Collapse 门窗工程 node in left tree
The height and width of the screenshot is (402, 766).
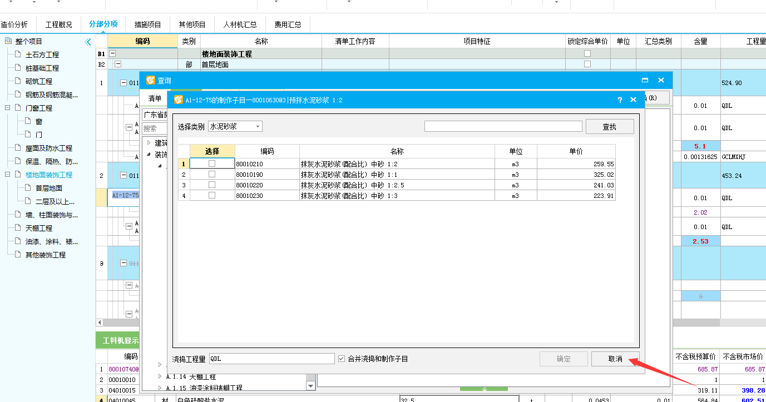(x=8, y=108)
